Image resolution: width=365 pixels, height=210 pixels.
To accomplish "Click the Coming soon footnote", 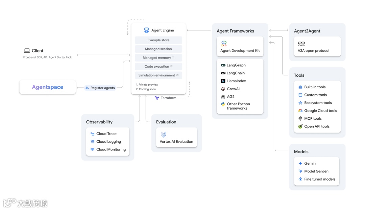I will (x=146, y=89).
